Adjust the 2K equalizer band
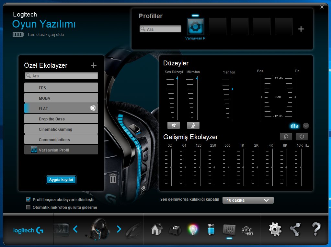 click(258, 167)
